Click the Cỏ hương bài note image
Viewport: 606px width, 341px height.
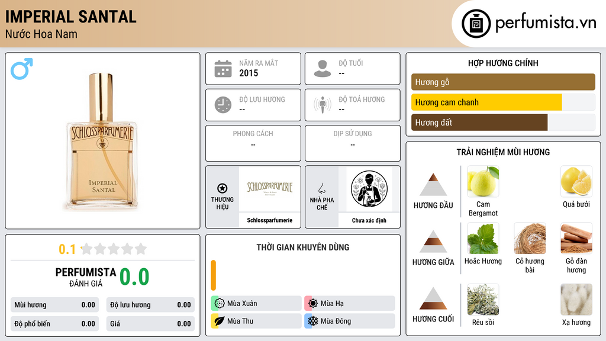coord(530,238)
